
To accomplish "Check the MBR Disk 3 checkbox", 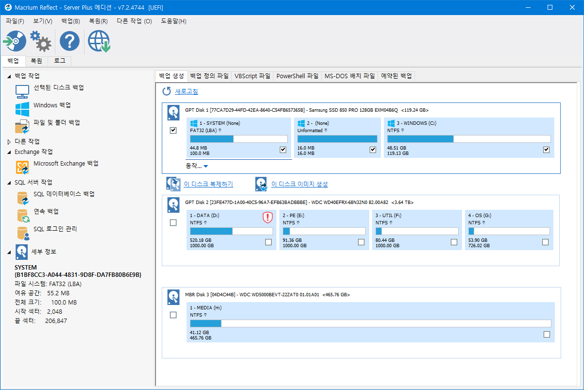I will click(173, 315).
